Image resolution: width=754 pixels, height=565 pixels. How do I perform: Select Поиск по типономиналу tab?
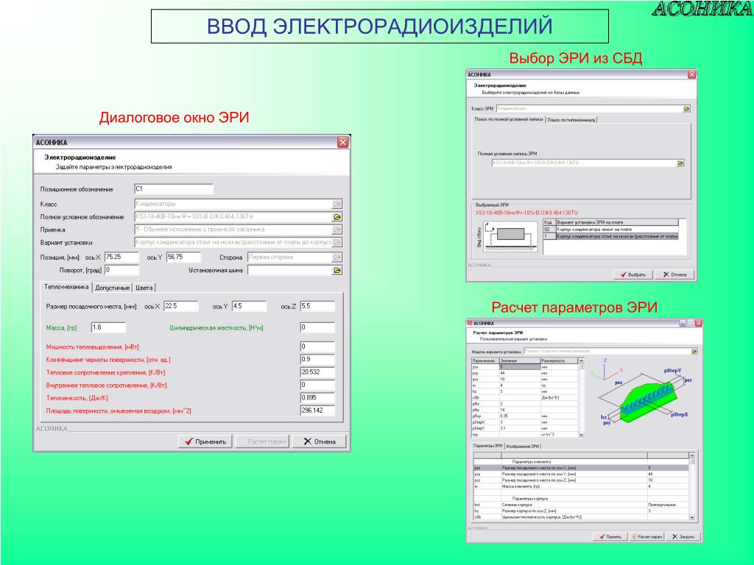click(571, 120)
